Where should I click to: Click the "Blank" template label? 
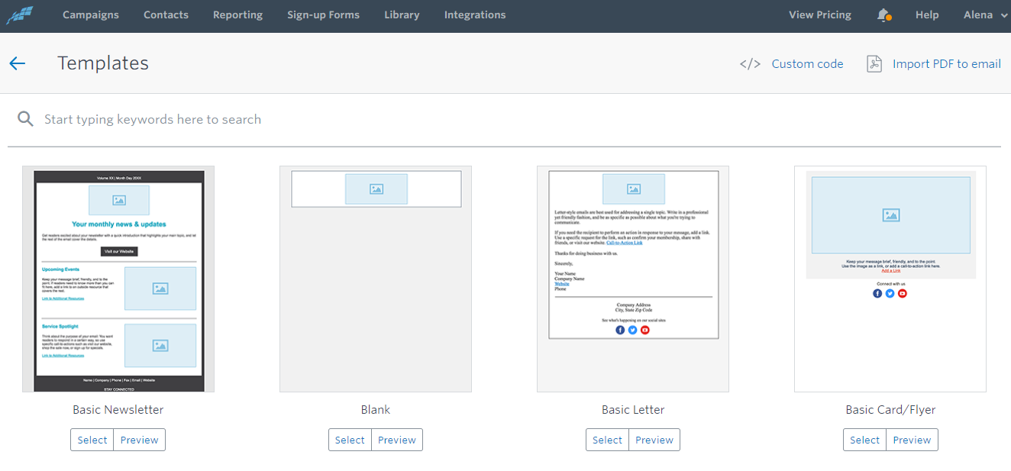pyautogui.click(x=376, y=410)
